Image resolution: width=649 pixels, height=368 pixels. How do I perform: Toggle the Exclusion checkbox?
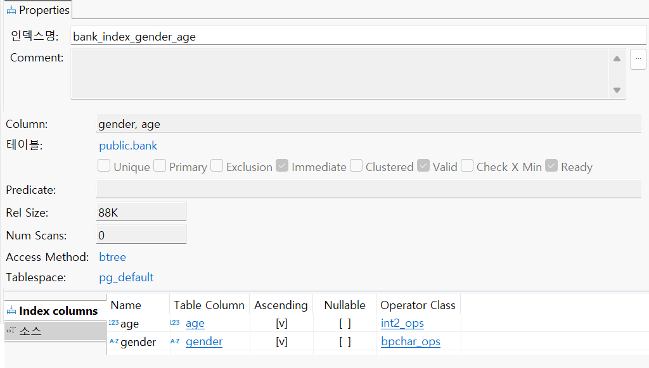(x=217, y=166)
